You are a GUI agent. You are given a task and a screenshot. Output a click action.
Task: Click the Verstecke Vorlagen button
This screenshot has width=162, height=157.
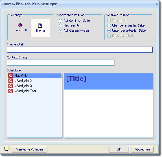[x=30, y=149]
